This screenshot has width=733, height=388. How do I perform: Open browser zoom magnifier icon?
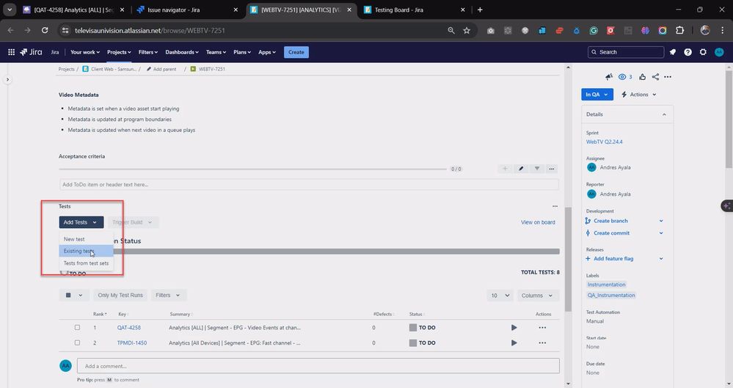point(451,30)
